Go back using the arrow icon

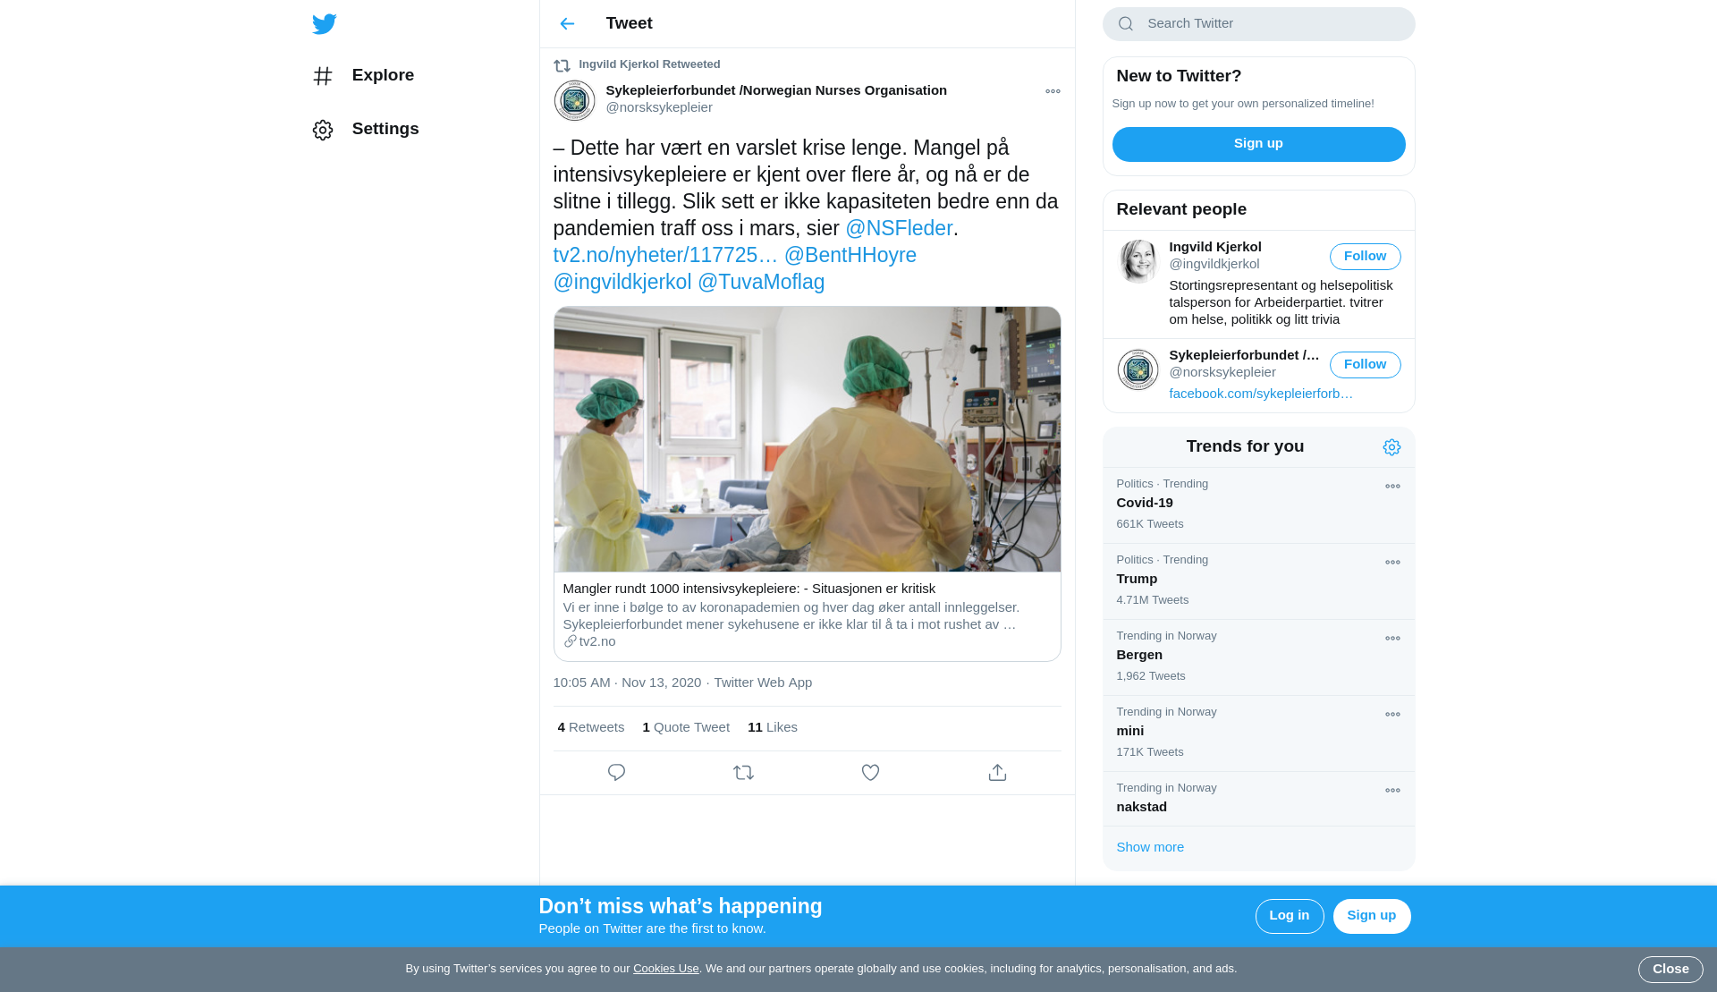coord(567,24)
